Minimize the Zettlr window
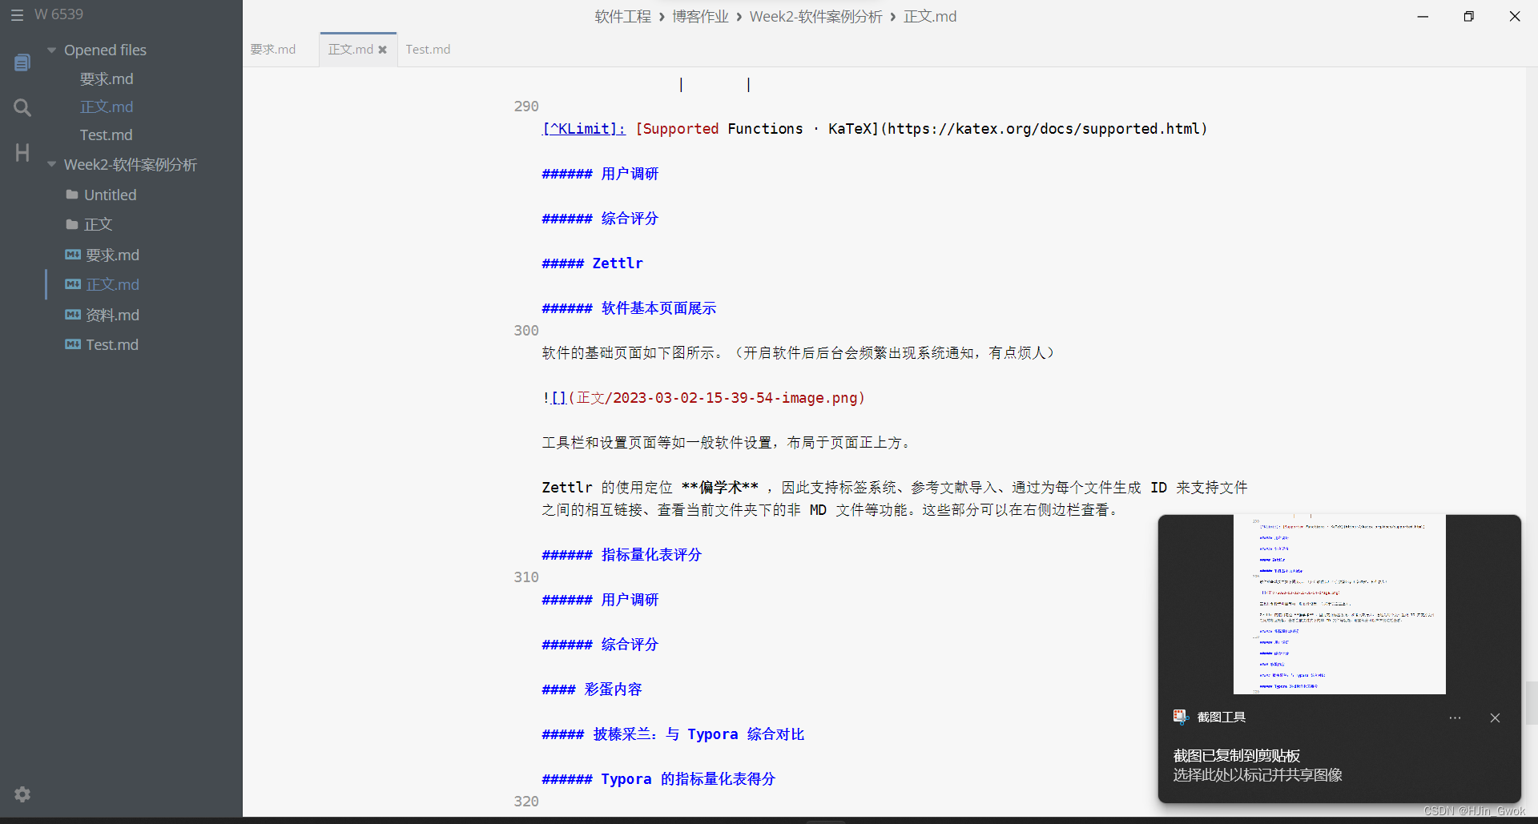Screen dimensions: 1538x824 [x=1423, y=17]
